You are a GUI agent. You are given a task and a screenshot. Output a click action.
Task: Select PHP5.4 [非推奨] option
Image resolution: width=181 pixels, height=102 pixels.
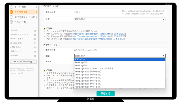point(120,81)
